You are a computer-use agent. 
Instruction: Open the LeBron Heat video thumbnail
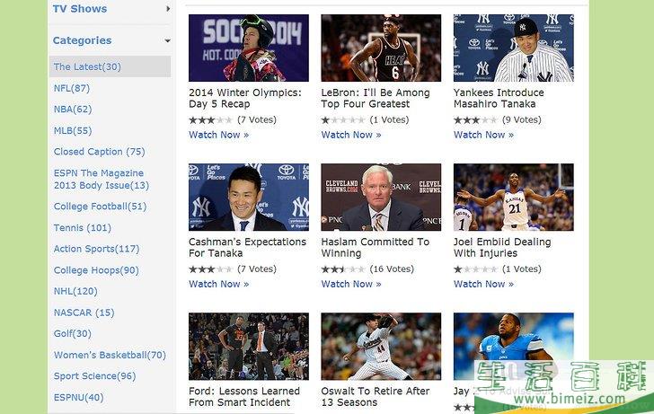click(381, 48)
